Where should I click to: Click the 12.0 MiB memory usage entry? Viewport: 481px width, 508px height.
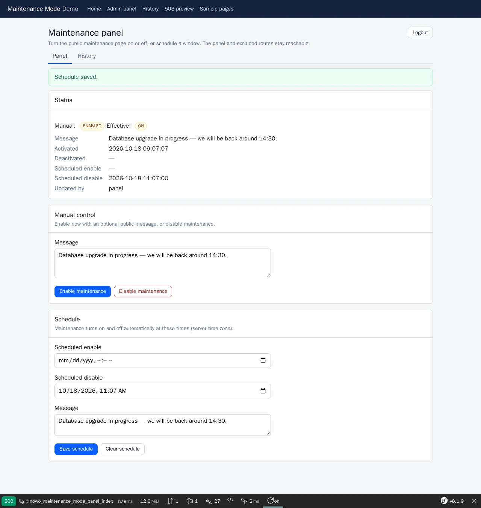[150, 501]
